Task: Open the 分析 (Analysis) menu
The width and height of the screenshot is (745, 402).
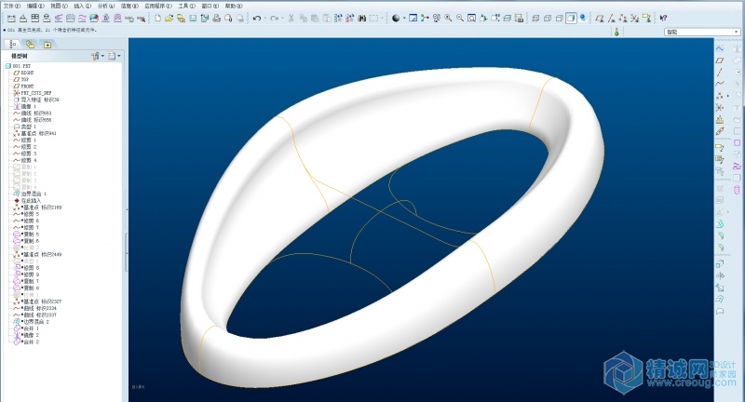Action: [x=106, y=6]
